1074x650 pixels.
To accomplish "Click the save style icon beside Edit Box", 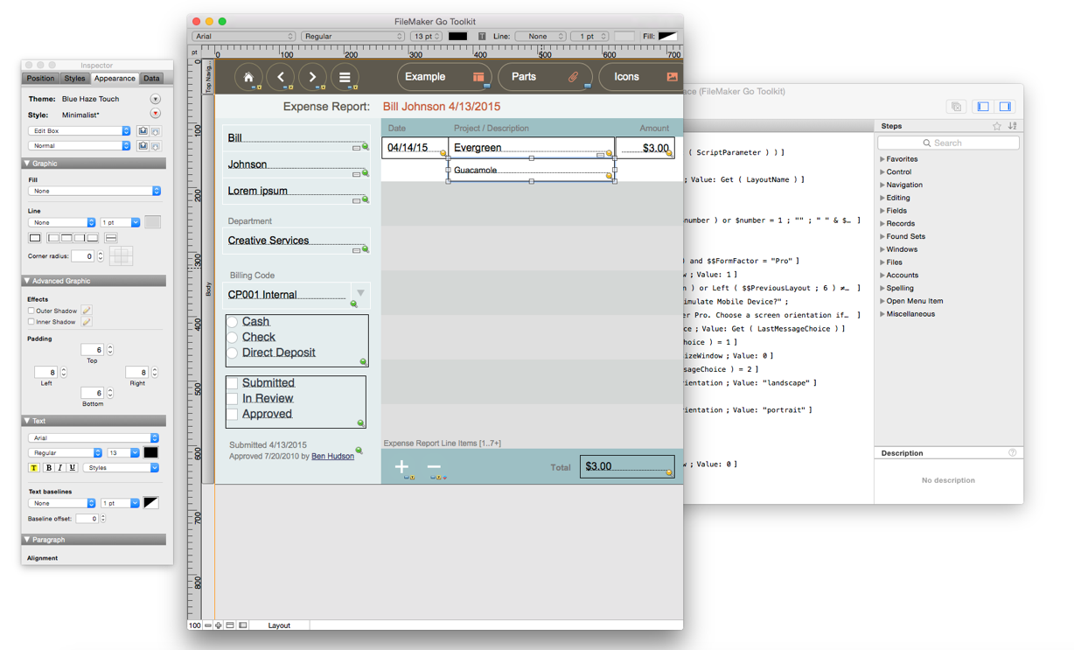I will [x=143, y=131].
